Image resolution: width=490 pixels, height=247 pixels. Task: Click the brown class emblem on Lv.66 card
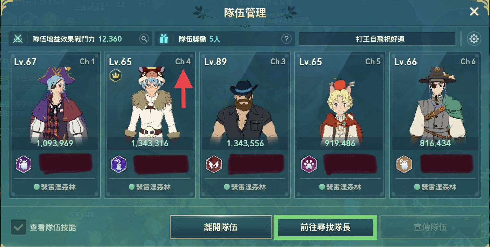pos(404,164)
